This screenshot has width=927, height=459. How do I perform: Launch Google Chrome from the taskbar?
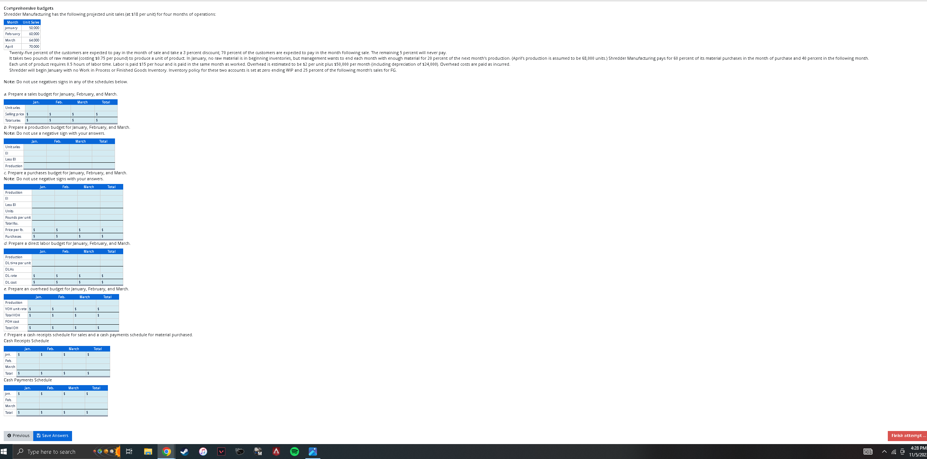(166, 452)
